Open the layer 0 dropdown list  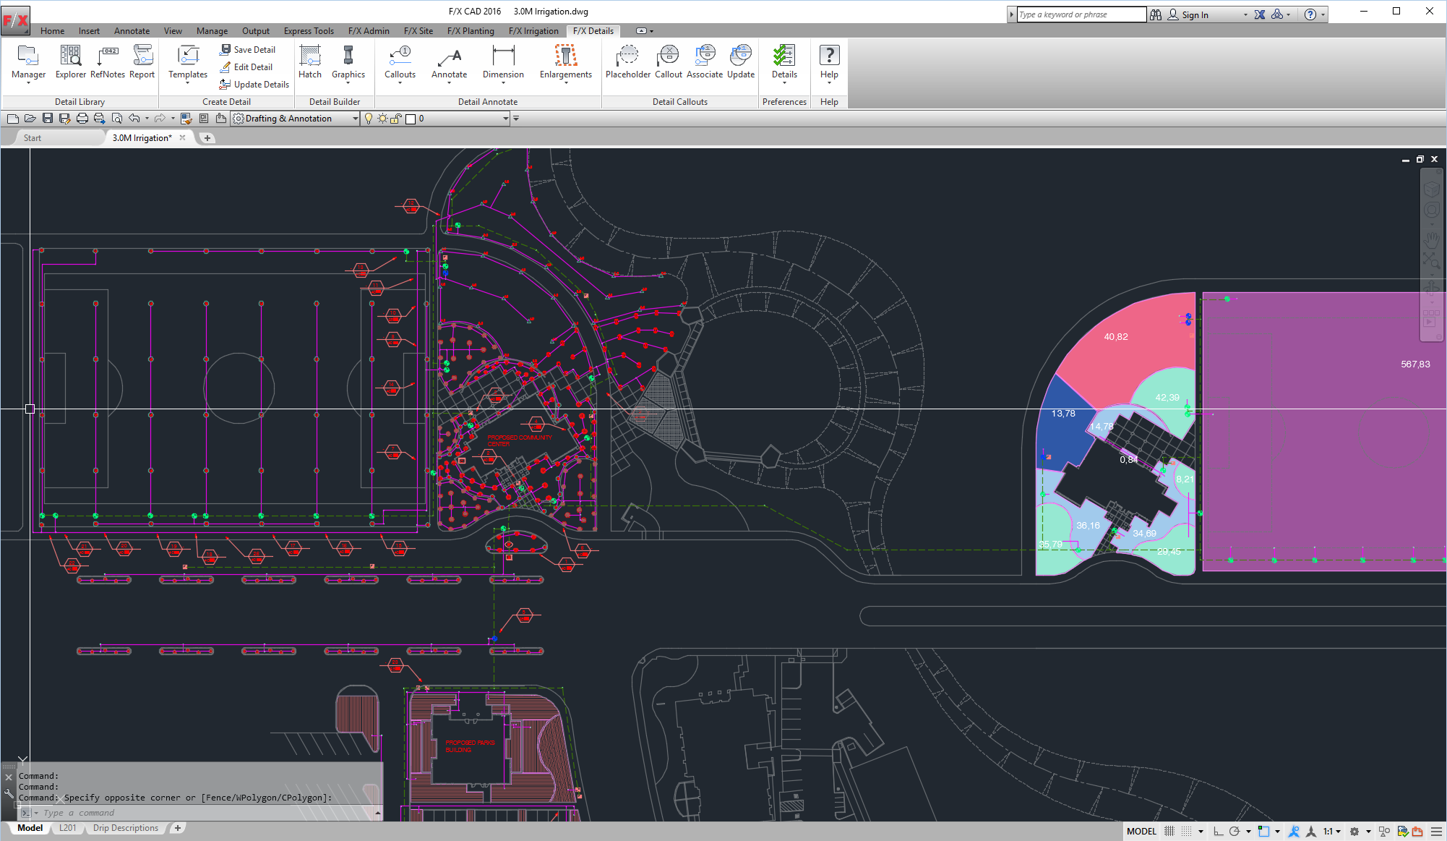(x=505, y=119)
